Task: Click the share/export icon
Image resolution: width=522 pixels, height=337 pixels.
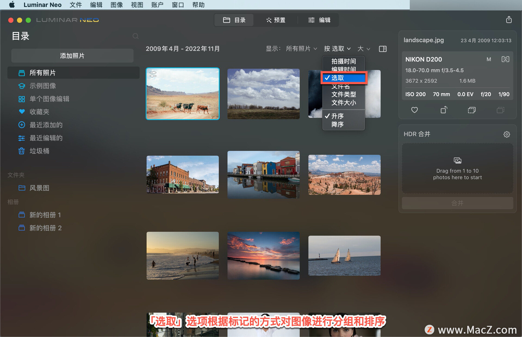Action: pos(509,20)
